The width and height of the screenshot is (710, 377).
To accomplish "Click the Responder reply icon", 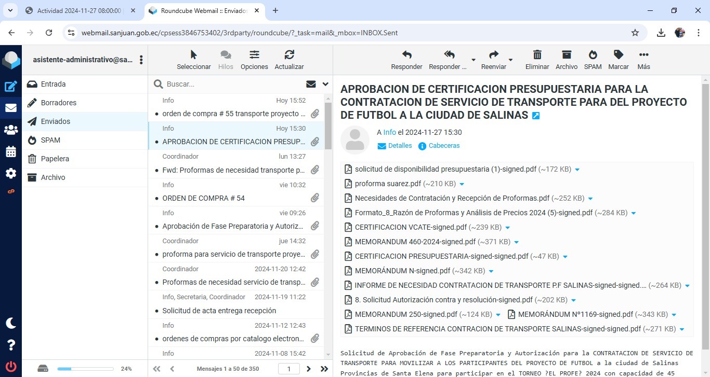I will (x=406, y=55).
